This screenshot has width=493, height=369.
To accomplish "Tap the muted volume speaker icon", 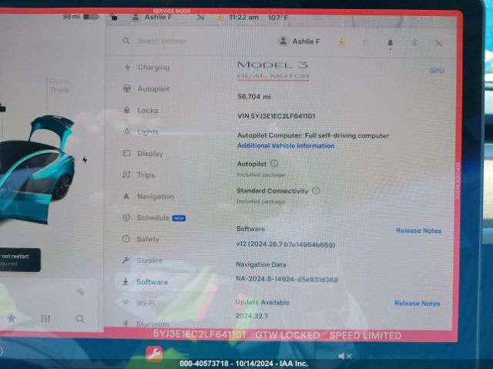I will click(345, 356).
